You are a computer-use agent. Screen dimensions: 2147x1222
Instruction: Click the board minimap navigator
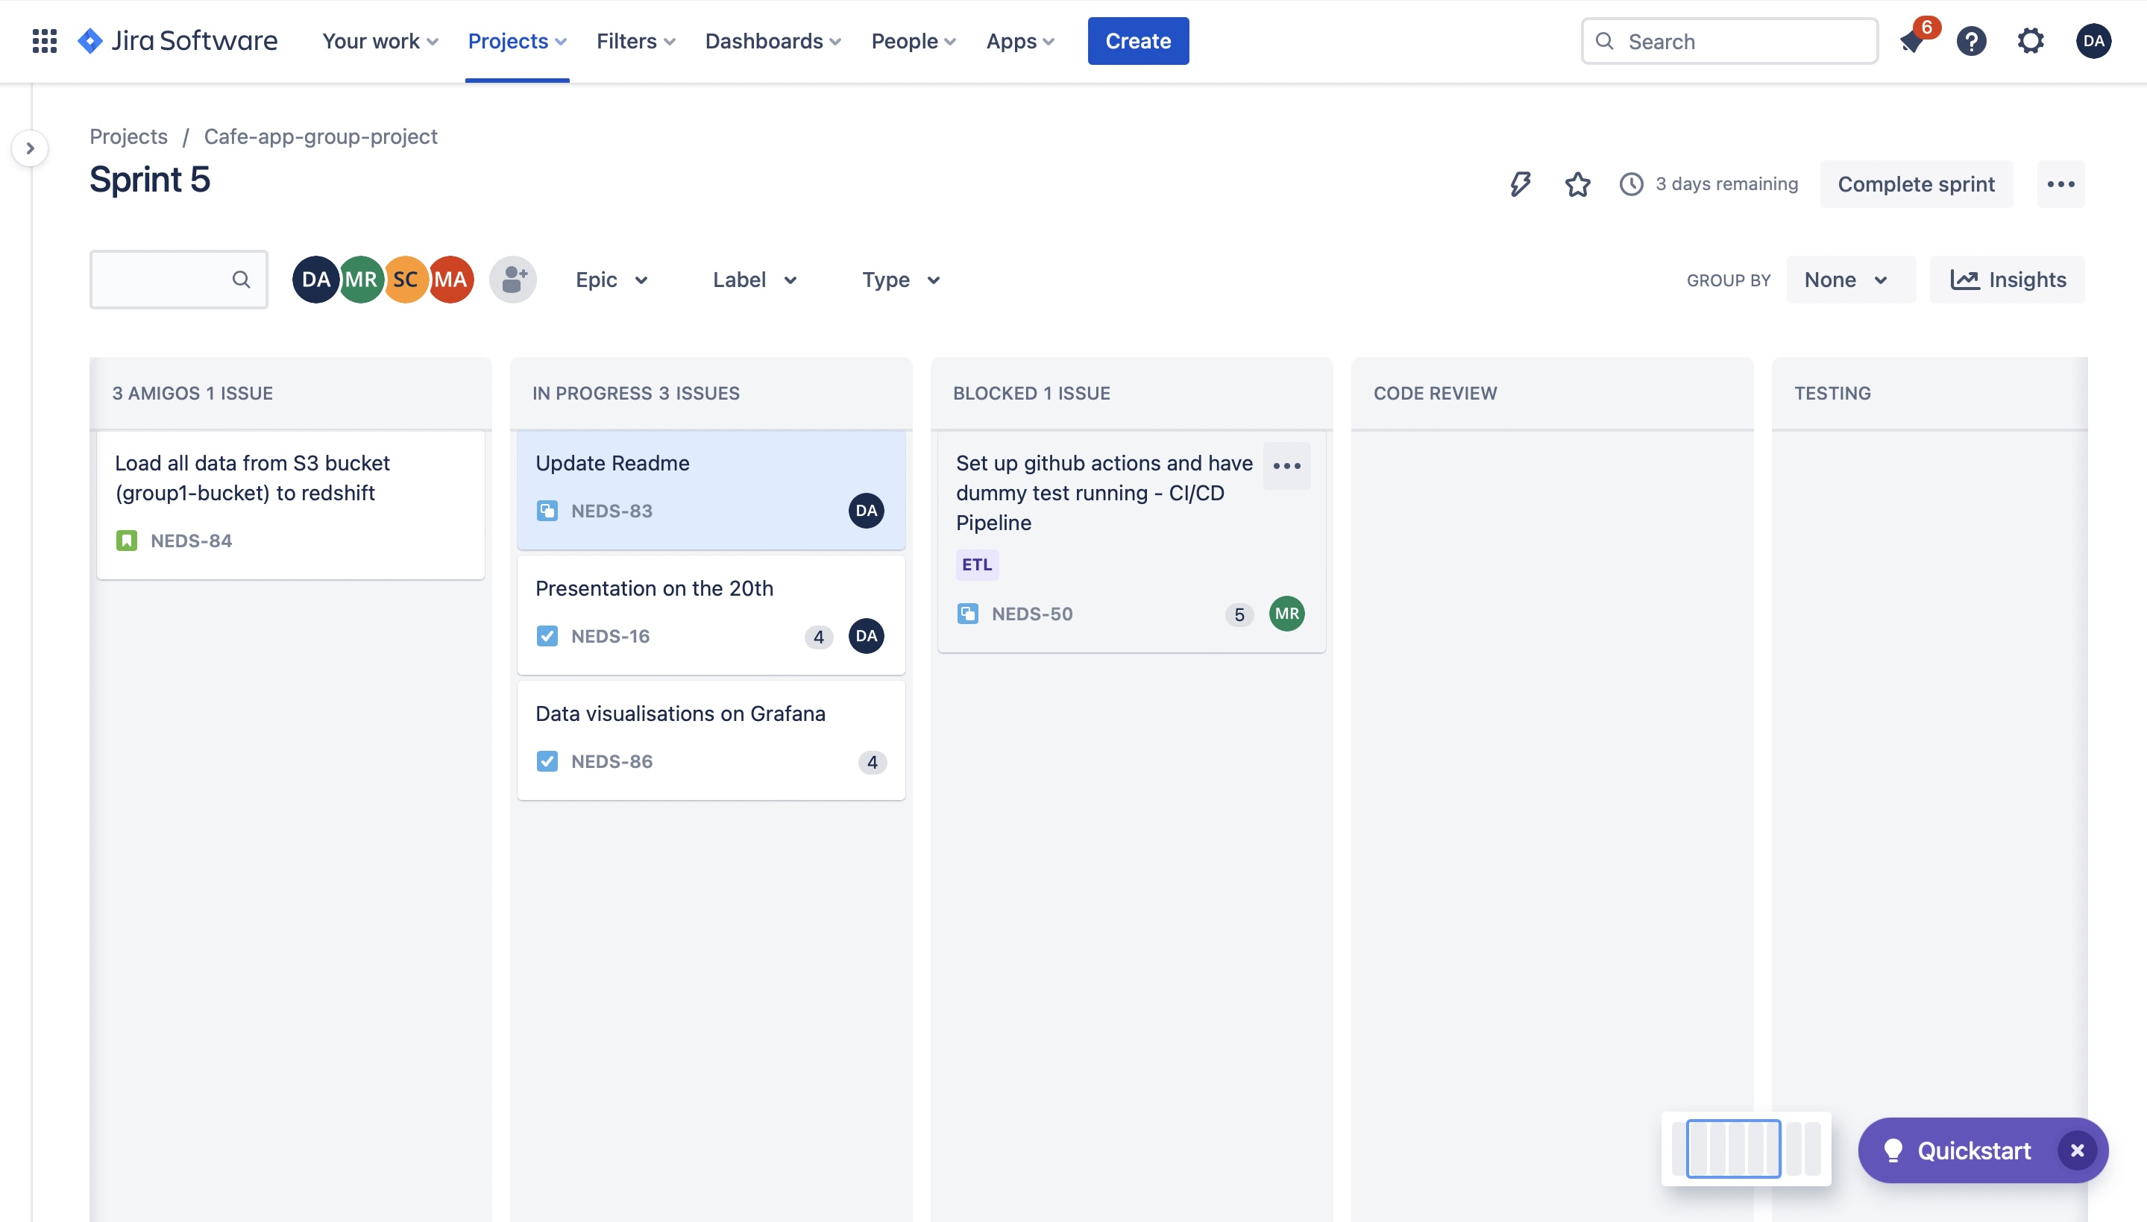coord(1745,1148)
